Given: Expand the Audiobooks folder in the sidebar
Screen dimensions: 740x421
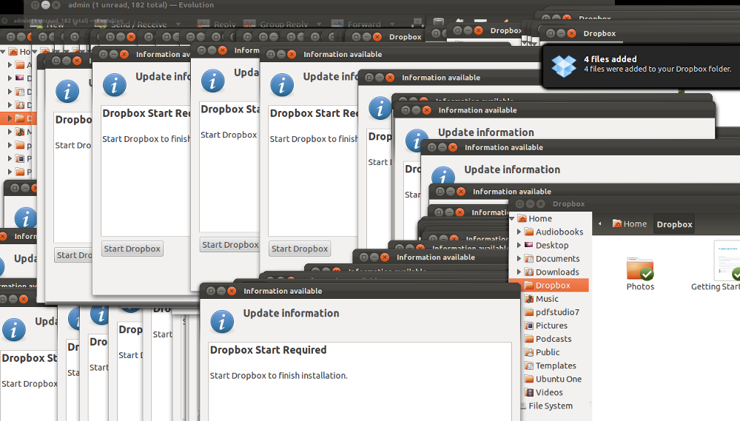Looking at the screenshot, I should point(519,232).
